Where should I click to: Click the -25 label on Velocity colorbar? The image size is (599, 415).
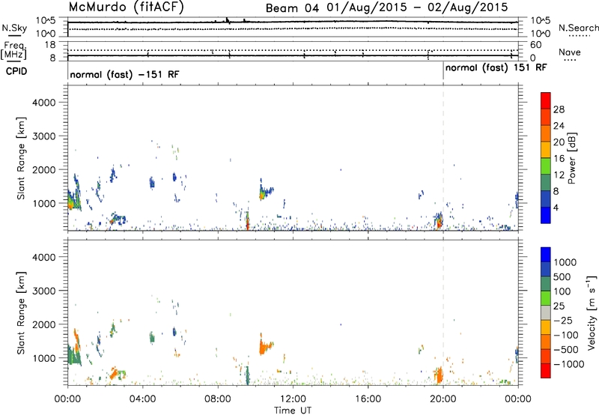562,320
